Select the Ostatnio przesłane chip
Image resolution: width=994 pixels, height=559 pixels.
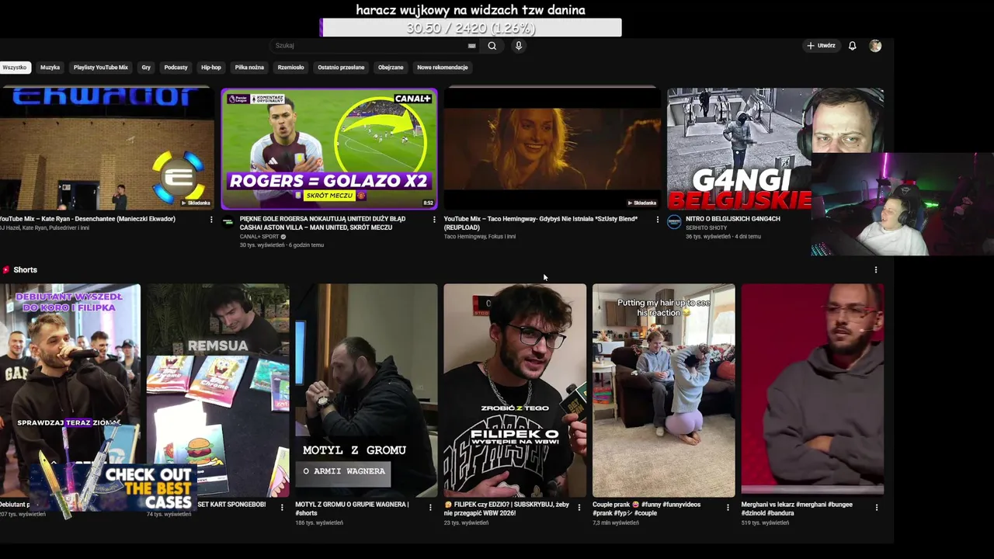point(341,68)
